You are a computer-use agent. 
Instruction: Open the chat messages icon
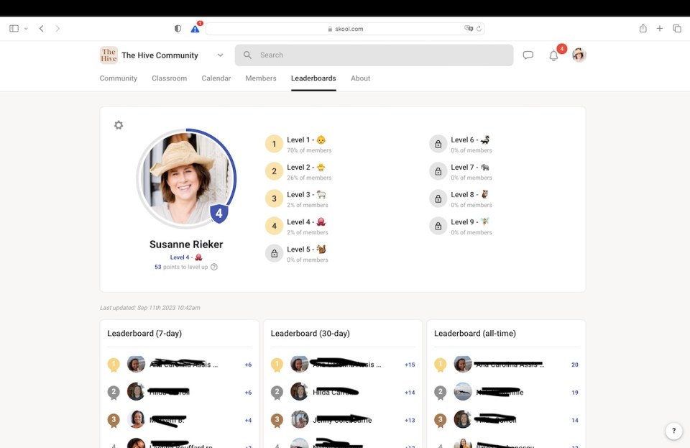coord(528,55)
